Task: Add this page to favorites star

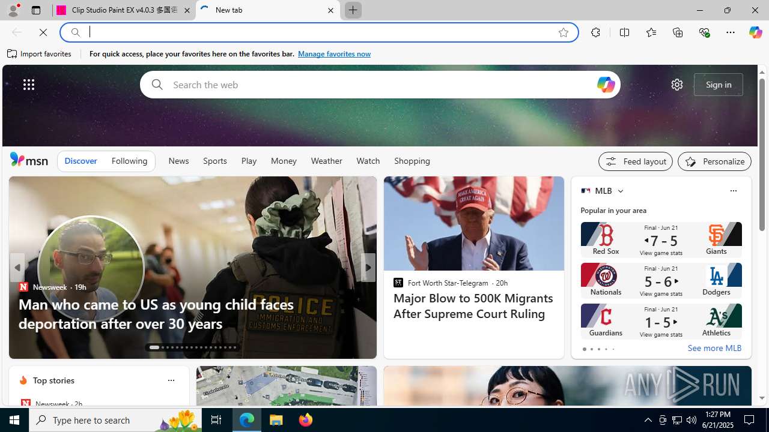Action: 563,32
